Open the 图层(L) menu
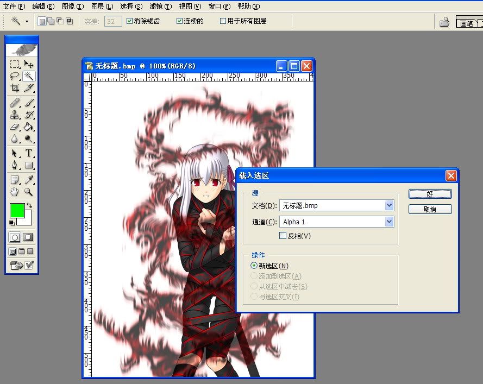This screenshot has height=384, width=483. [102, 6]
